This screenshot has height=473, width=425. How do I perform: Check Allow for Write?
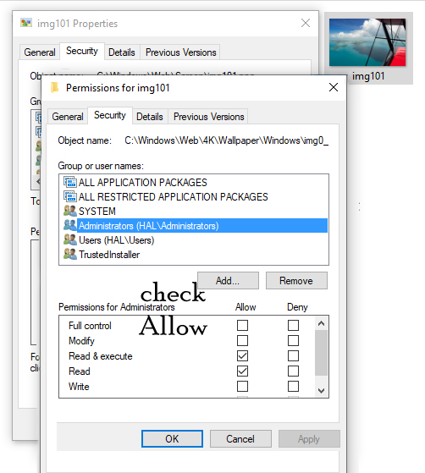click(242, 387)
